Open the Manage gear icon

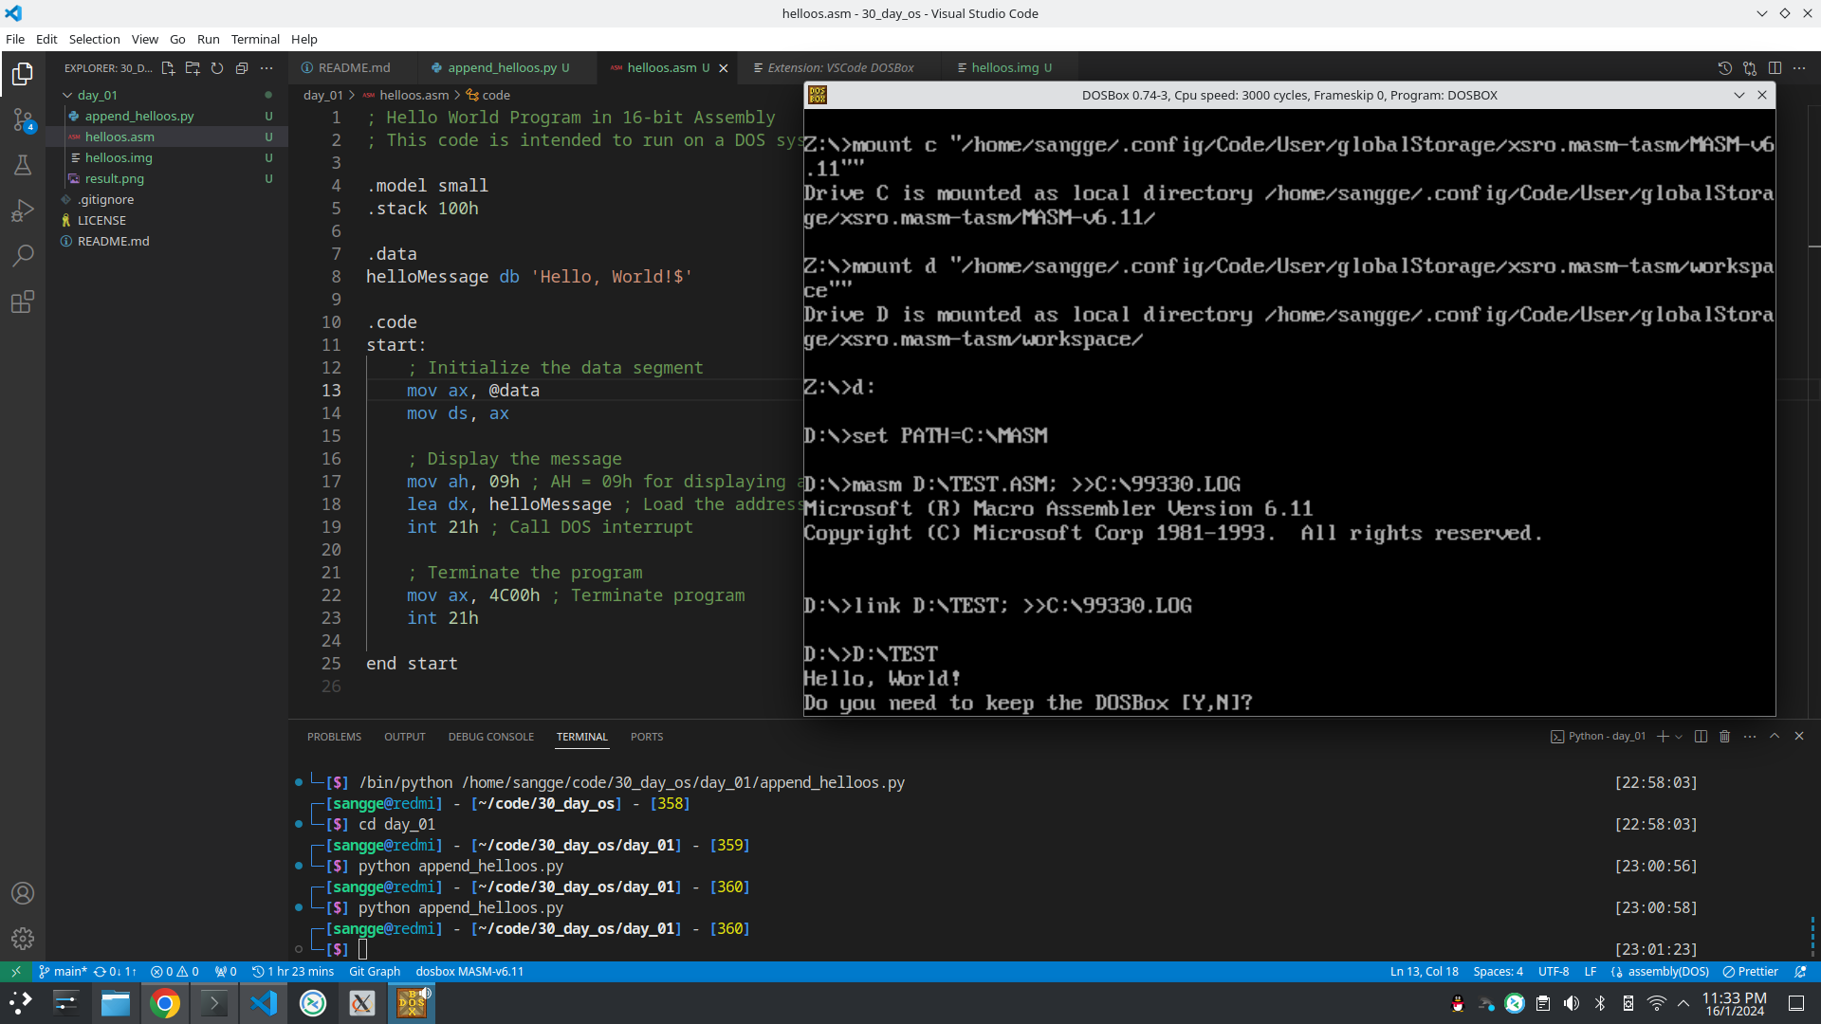(x=23, y=939)
